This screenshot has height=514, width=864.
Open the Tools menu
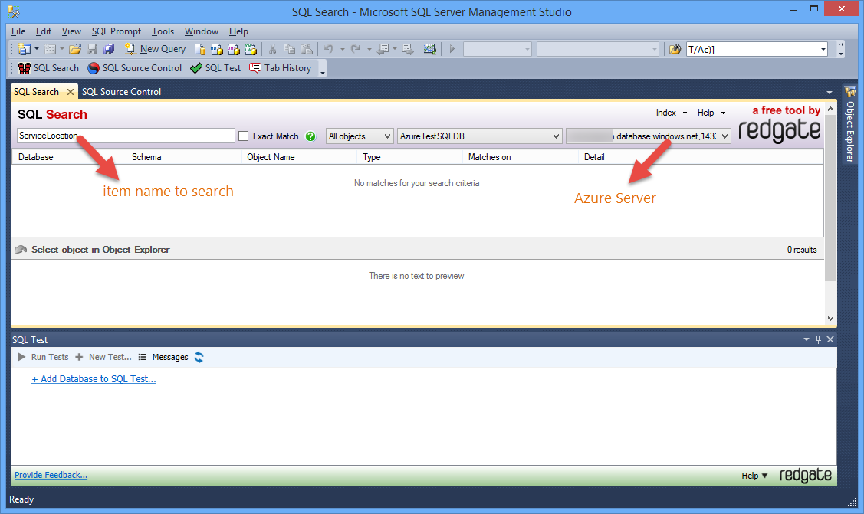point(163,31)
